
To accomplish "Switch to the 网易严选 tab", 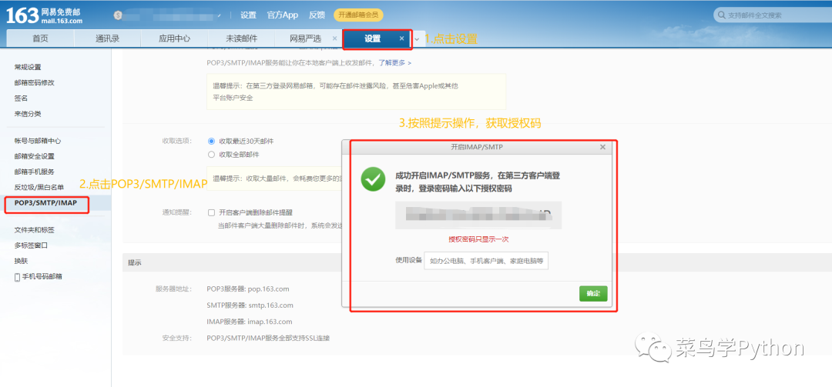I will tap(305, 38).
